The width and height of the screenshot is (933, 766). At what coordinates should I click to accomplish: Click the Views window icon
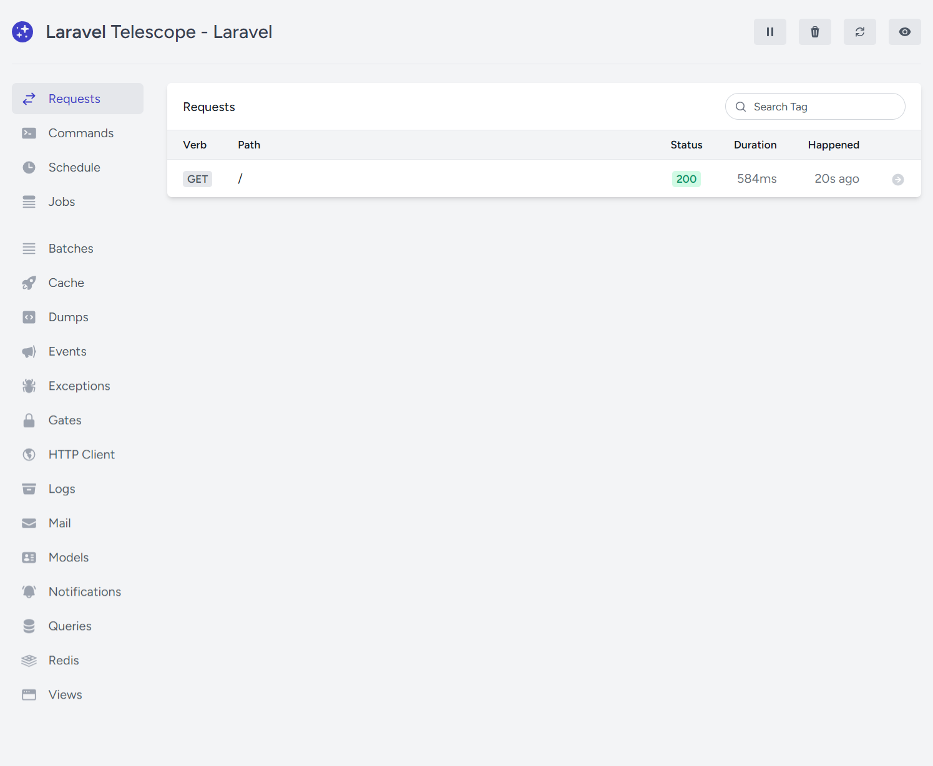[x=29, y=694]
